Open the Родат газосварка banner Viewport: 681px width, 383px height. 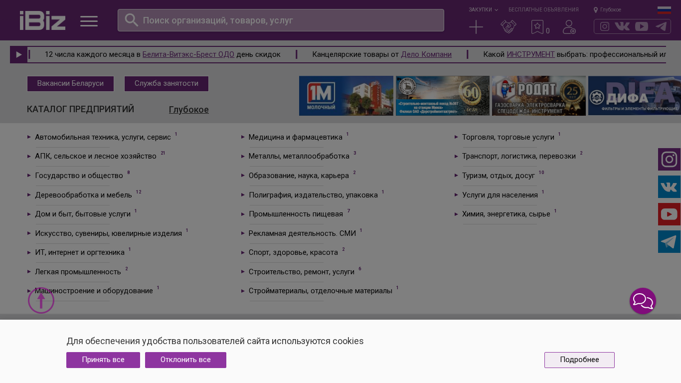click(539, 96)
